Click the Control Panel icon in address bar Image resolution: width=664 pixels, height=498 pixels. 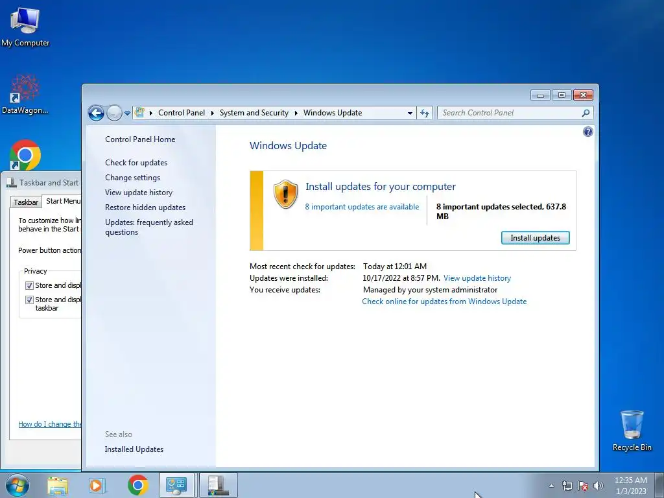click(139, 113)
